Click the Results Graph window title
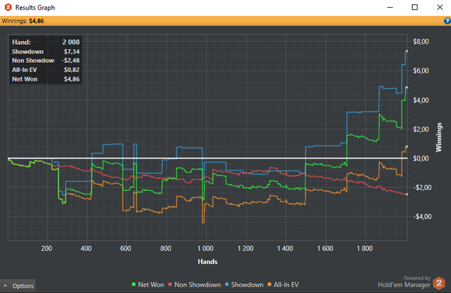 (x=35, y=8)
